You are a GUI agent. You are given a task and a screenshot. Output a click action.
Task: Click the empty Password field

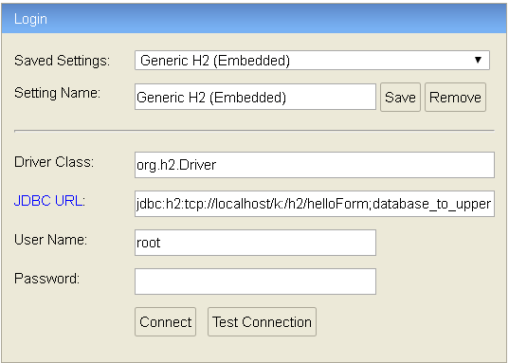click(255, 281)
